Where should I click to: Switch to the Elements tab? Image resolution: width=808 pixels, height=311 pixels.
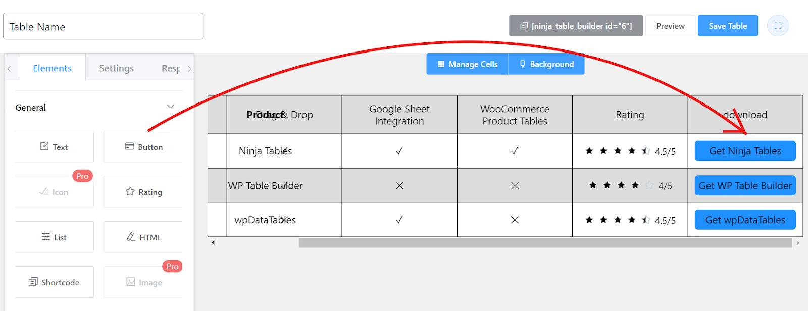52,68
